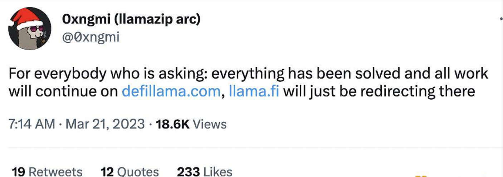Select the Mar 21, 2023 date
This screenshot has width=503, height=177.
106,124
